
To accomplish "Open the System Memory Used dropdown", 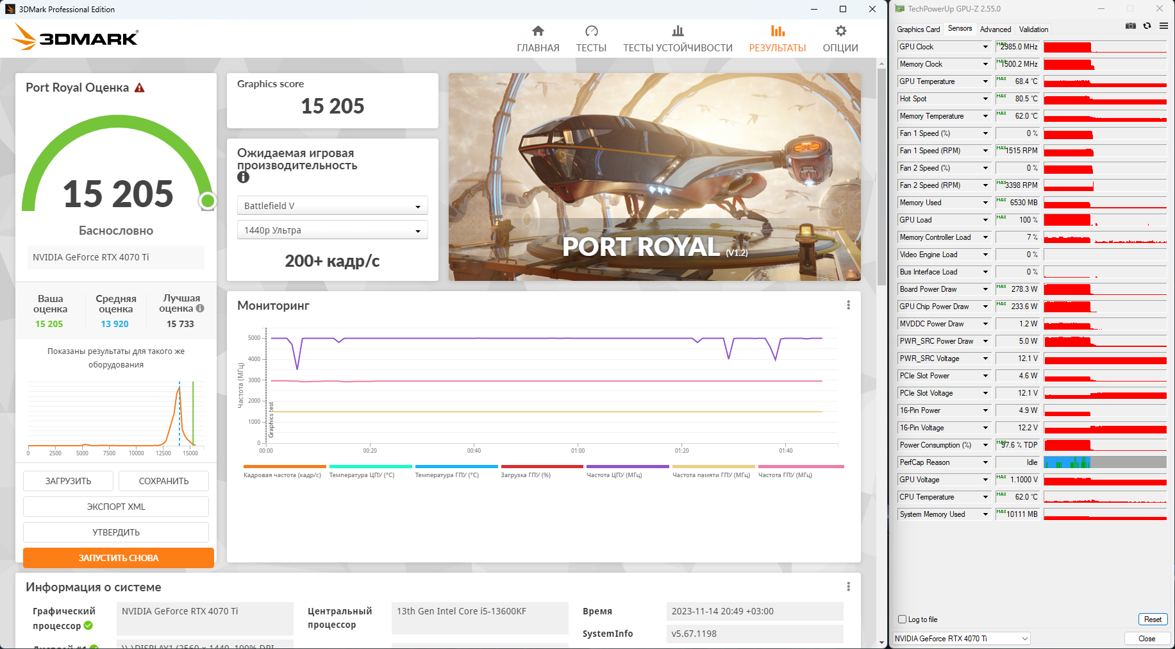I will coord(985,514).
